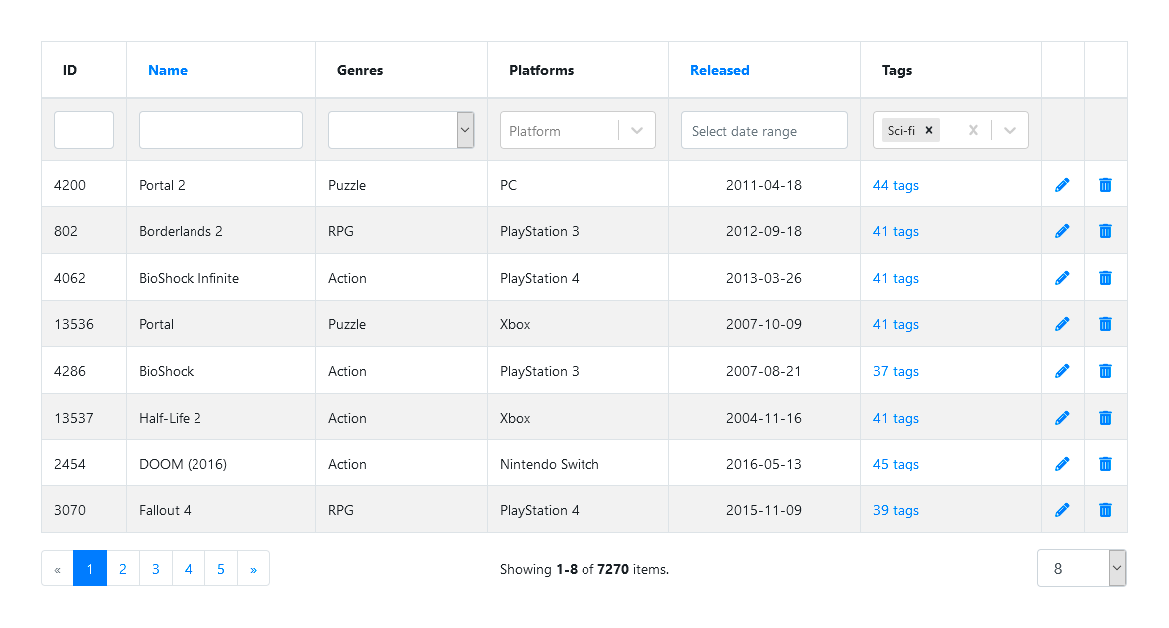This screenshot has height=628, width=1169.
Task: Delete the BioShock (ID 4286) row
Action: point(1105,371)
